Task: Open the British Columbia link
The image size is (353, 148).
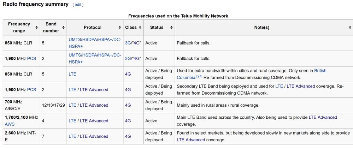Action: pos(320,71)
